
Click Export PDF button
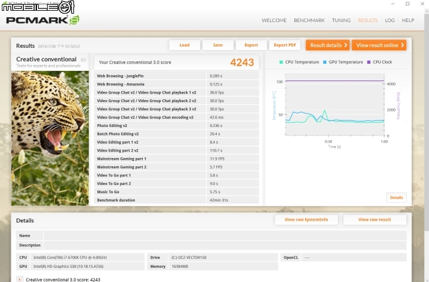click(x=285, y=45)
